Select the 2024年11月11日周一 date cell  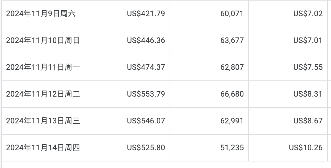(46, 67)
